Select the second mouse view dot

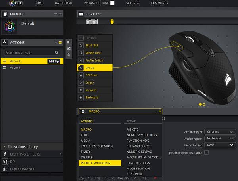[x=204, y=104]
